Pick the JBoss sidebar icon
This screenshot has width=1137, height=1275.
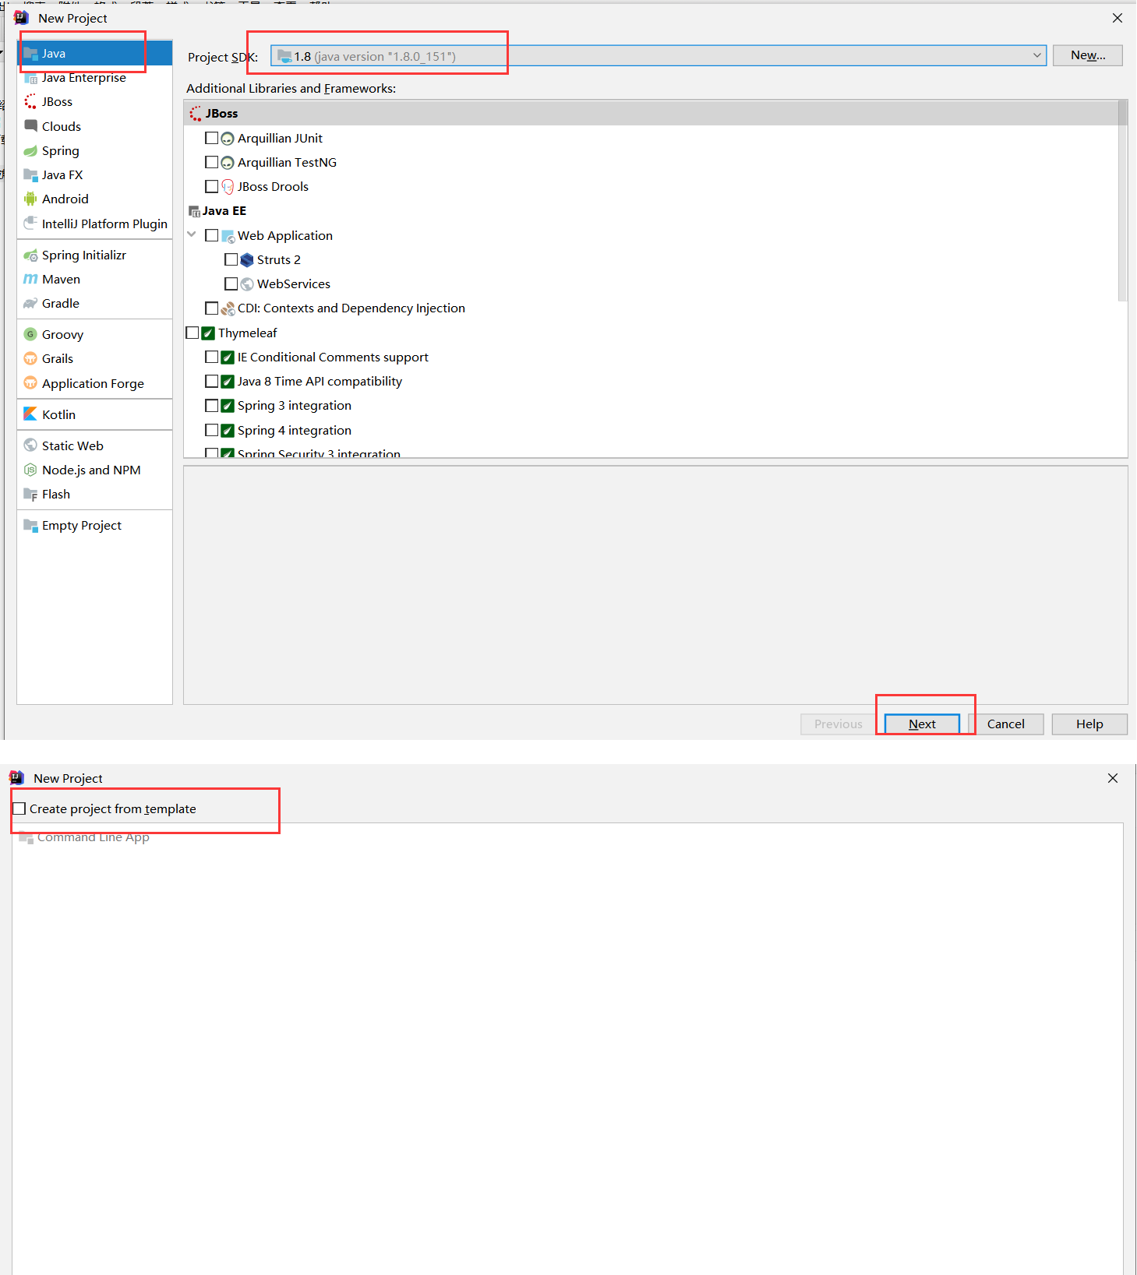coord(30,102)
